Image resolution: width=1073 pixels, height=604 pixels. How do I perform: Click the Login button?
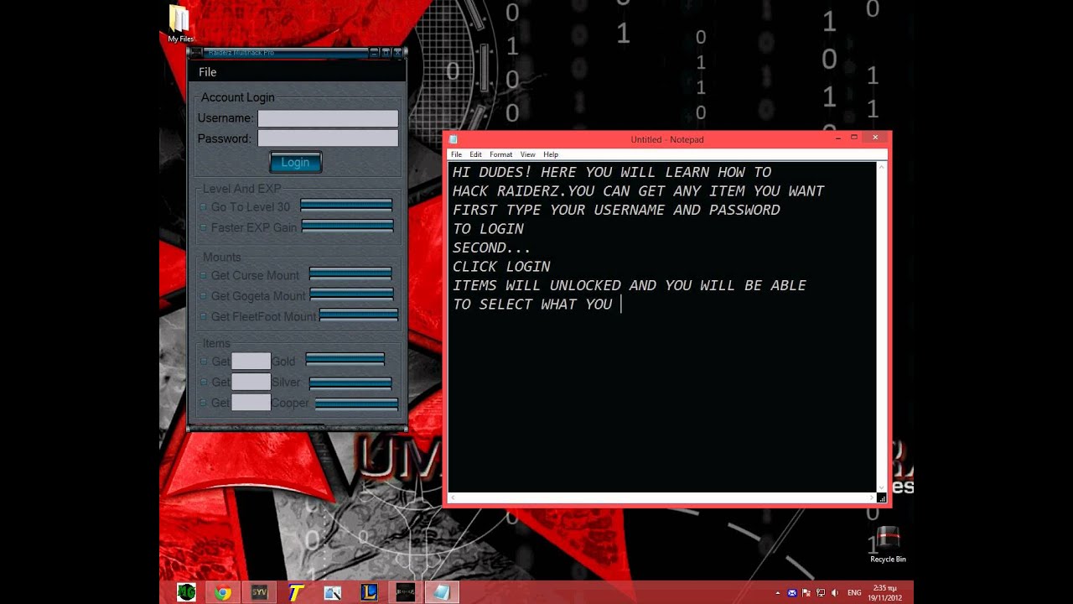[295, 162]
